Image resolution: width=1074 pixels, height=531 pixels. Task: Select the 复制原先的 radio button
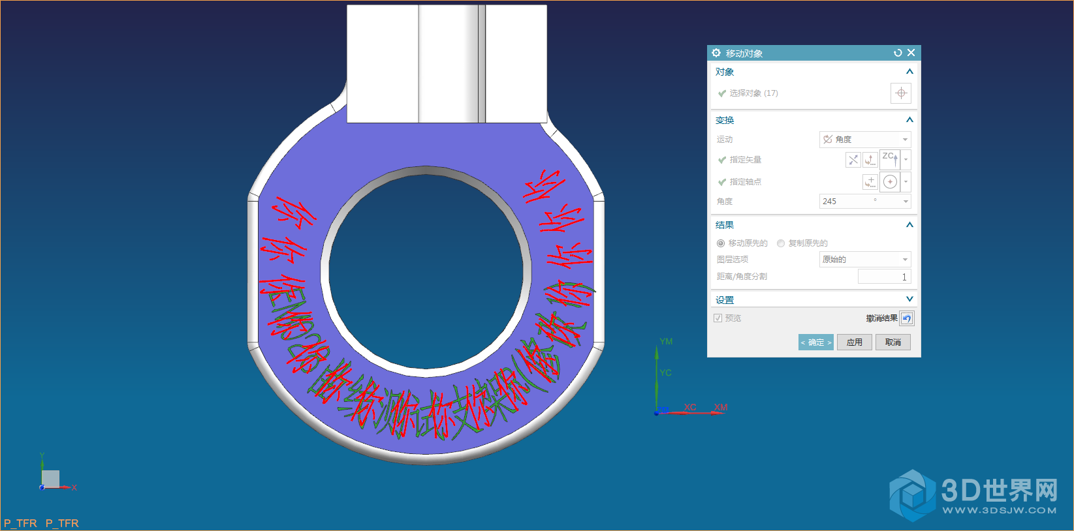(781, 243)
